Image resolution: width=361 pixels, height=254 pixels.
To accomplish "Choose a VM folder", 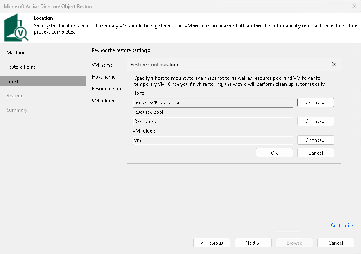I will (316, 140).
